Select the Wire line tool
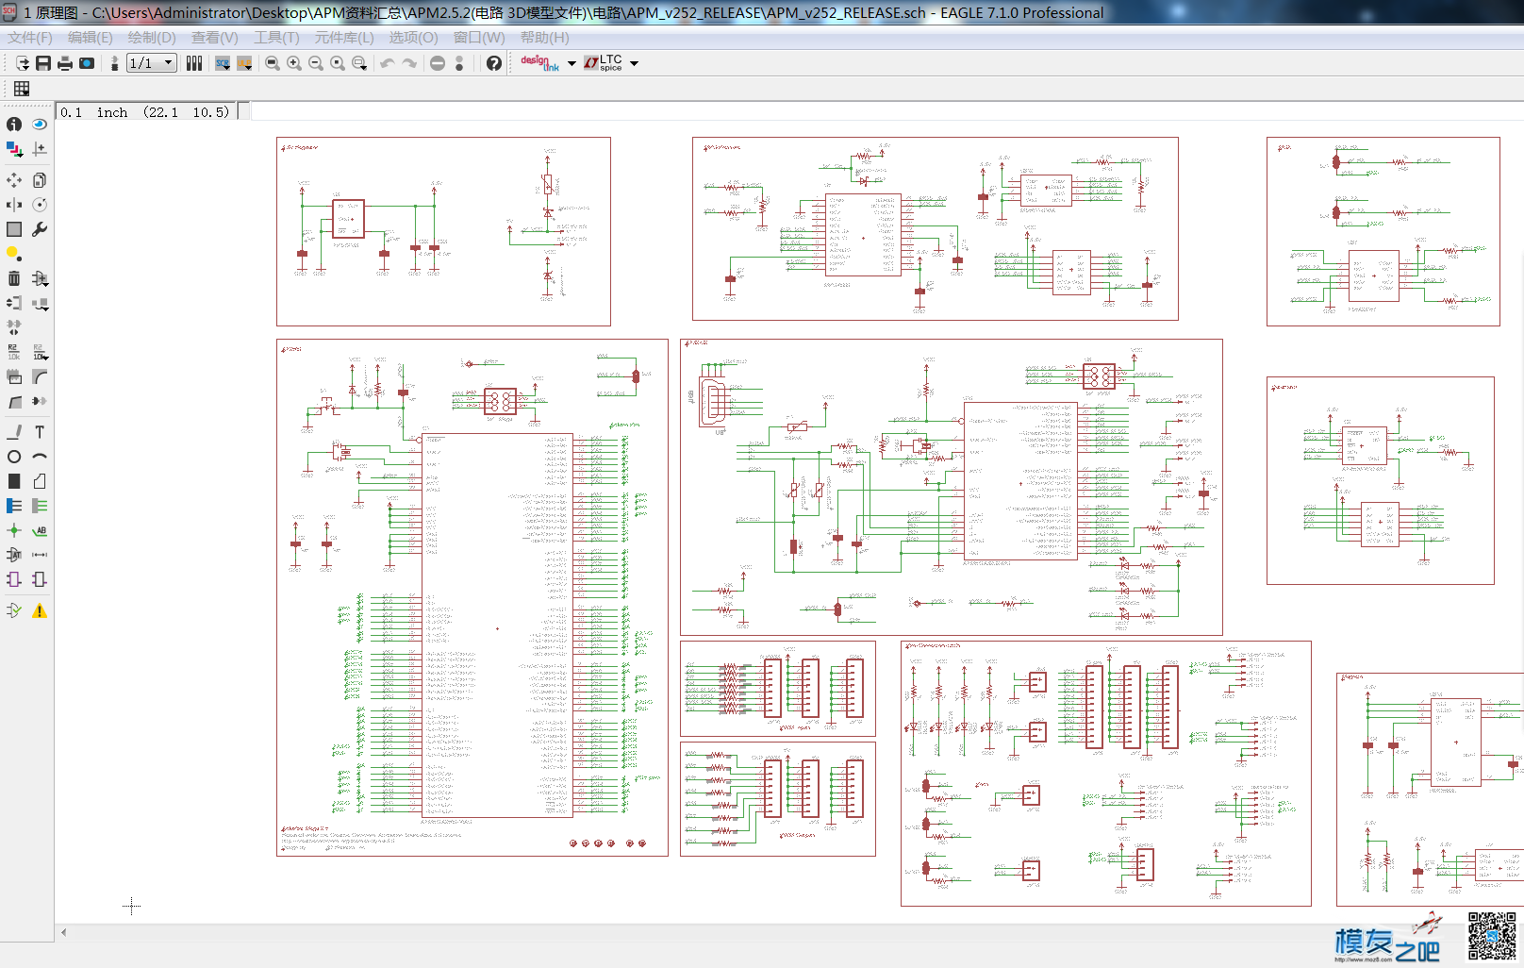Screen dimensions: 1524x968 pyautogui.click(x=14, y=432)
